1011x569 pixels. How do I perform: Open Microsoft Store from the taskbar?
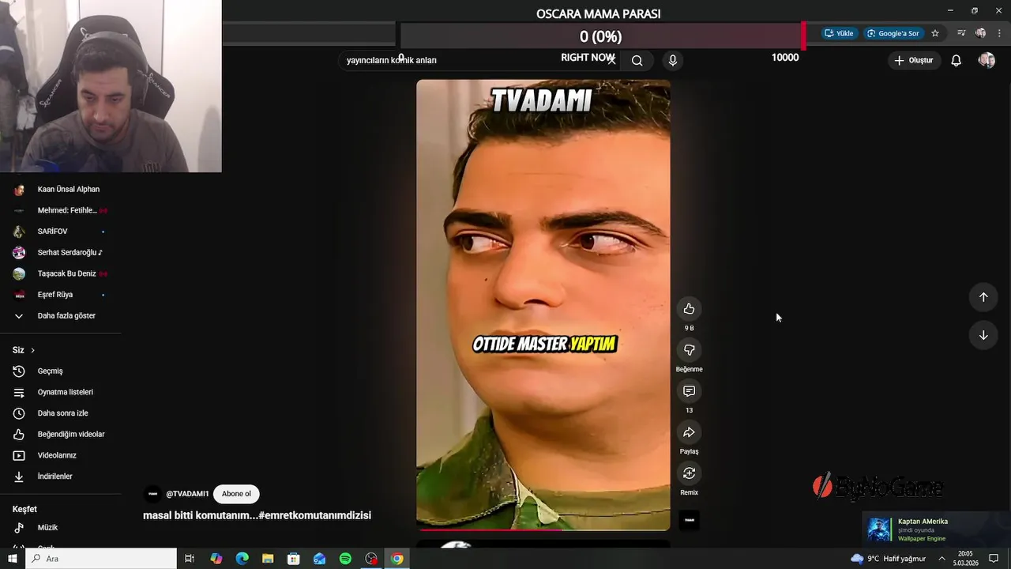pos(294,559)
